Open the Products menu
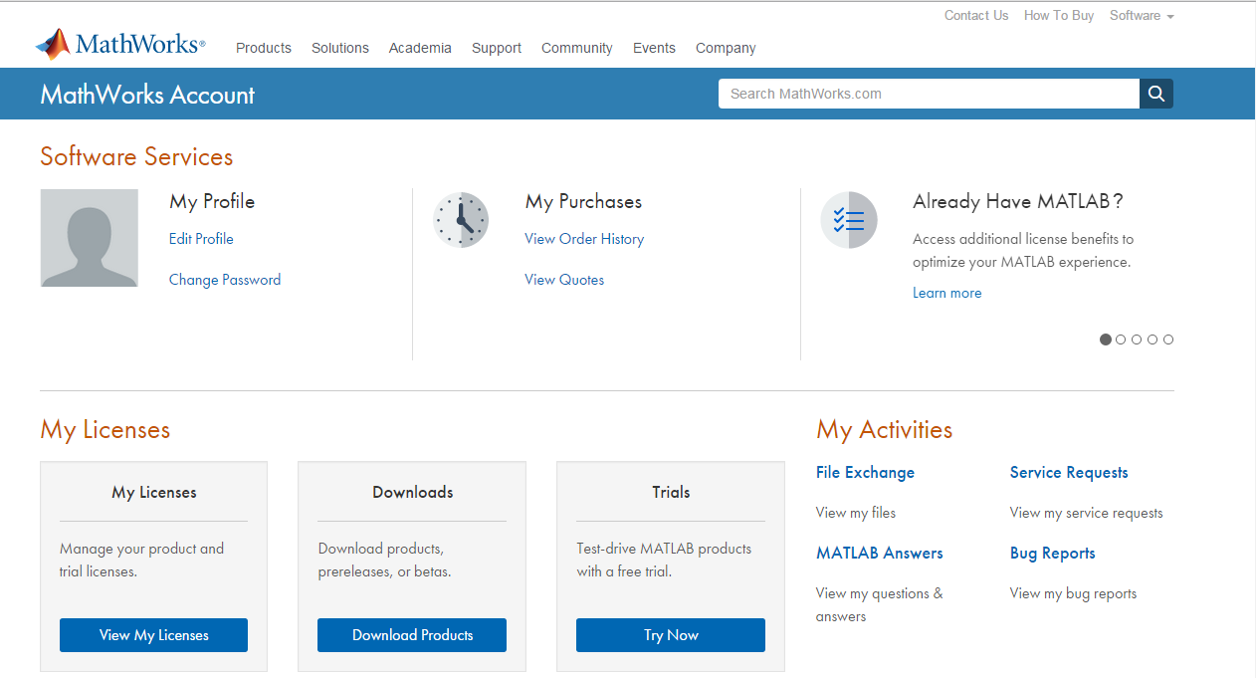 coord(264,48)
